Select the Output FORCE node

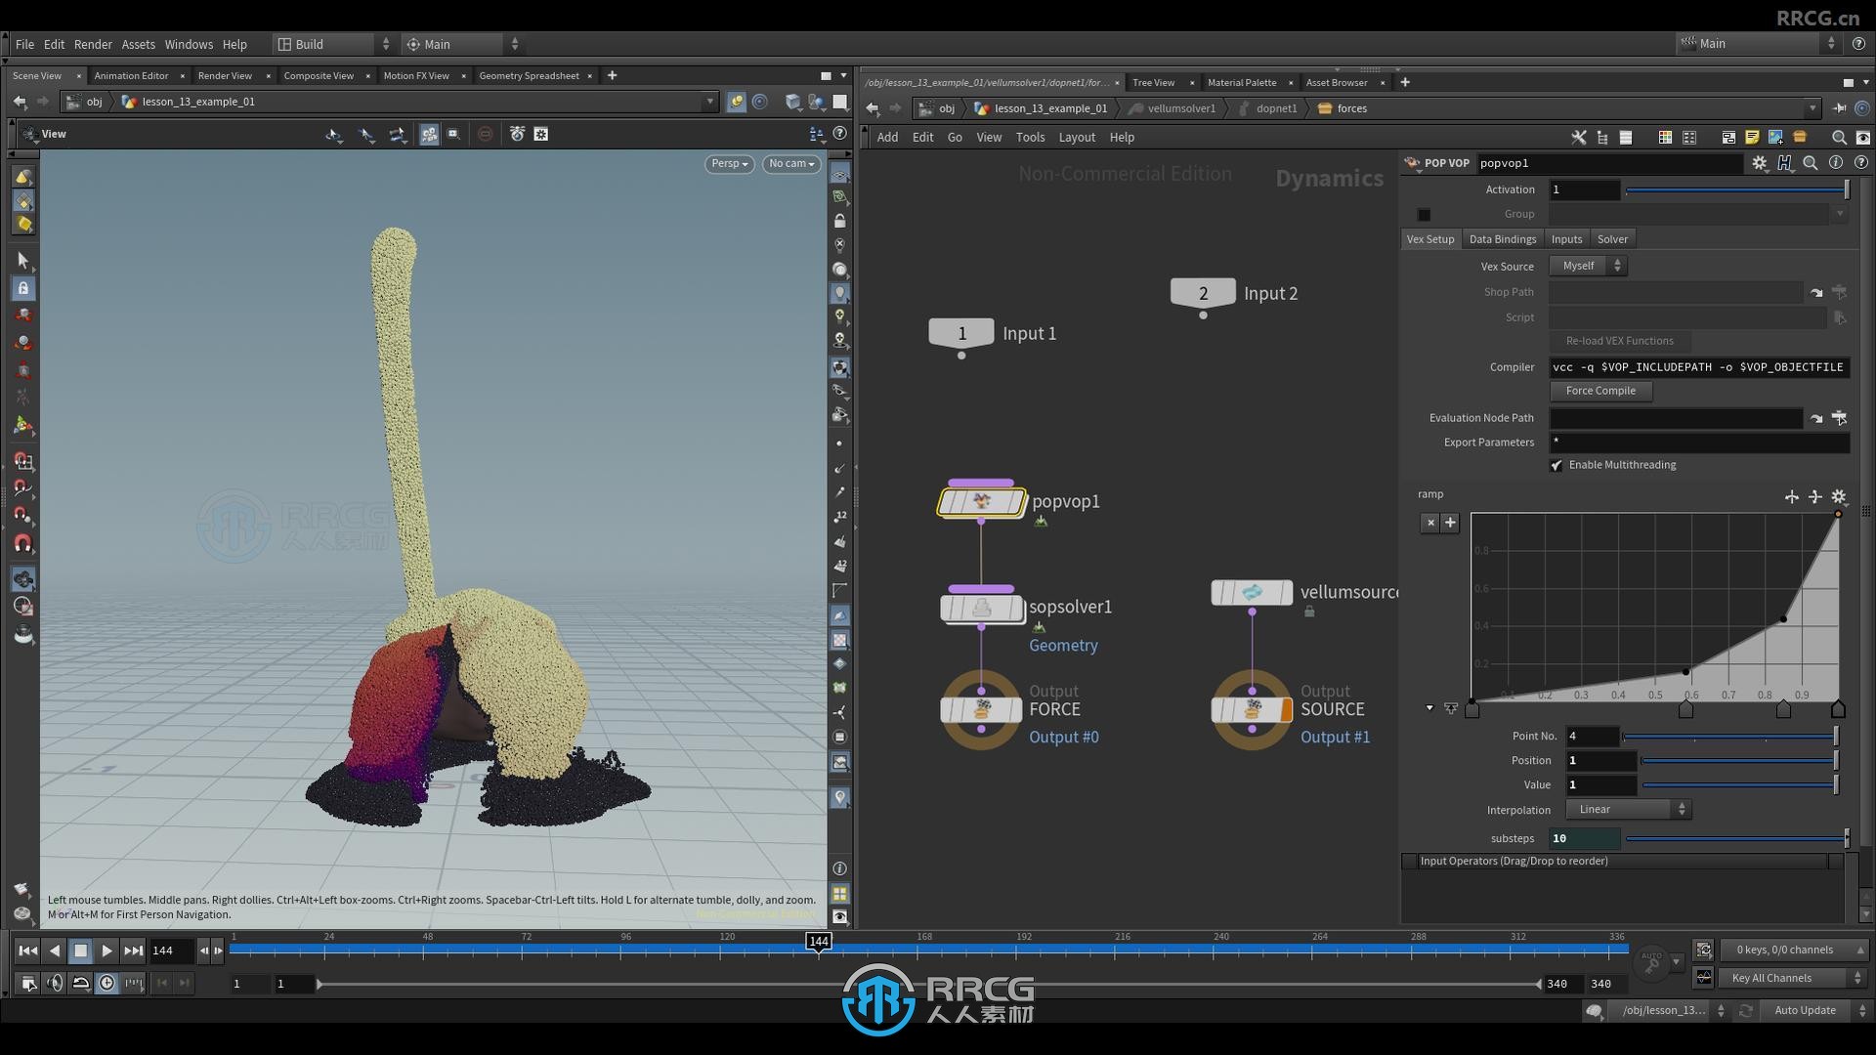tap(981, 710)
